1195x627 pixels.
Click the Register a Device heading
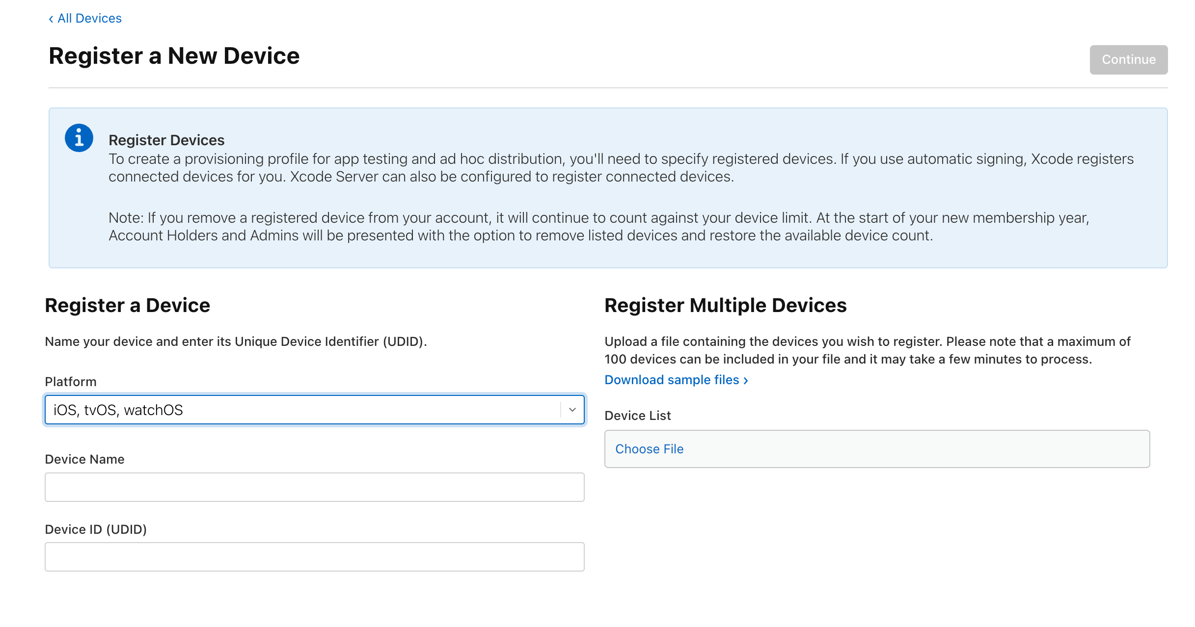coord(127,305)
